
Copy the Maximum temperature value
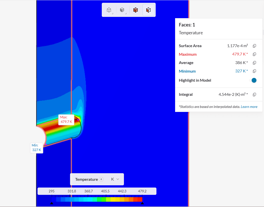254,54
